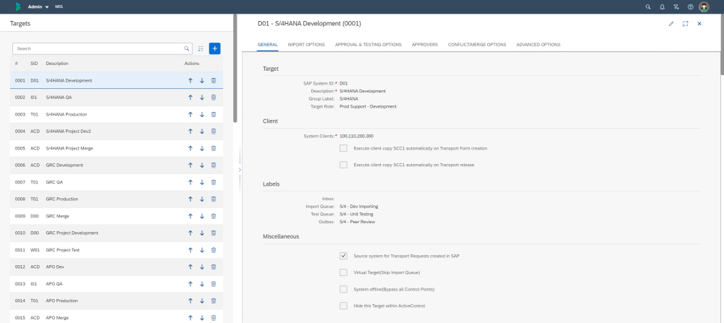Move GRC Project Development row down
Viewport: 724px width, 323px height.
[x=202, y=233]
